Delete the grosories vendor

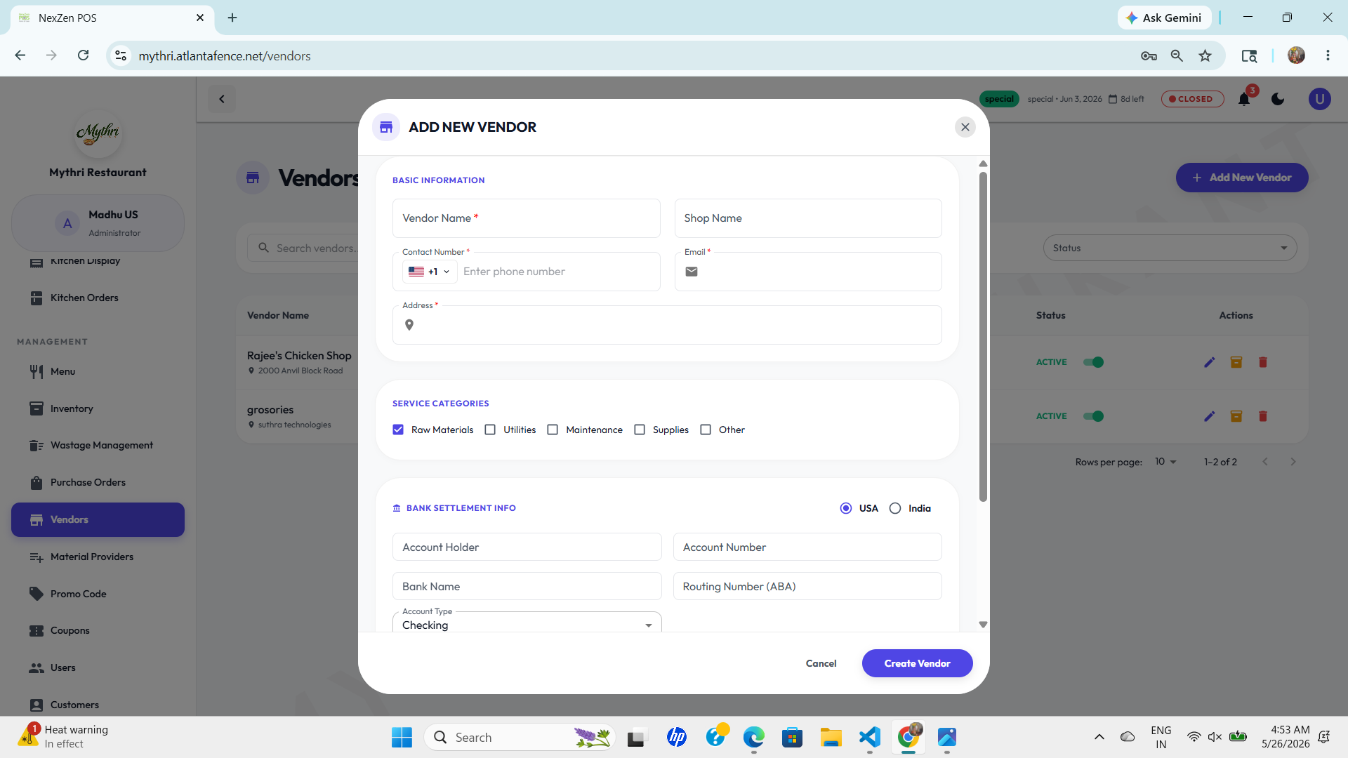(x=1263, y=416)
